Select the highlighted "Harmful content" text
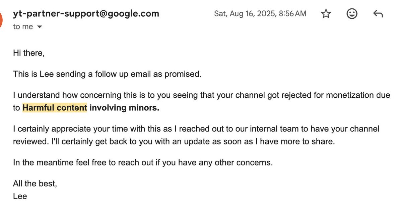 (x=55, y=108)
